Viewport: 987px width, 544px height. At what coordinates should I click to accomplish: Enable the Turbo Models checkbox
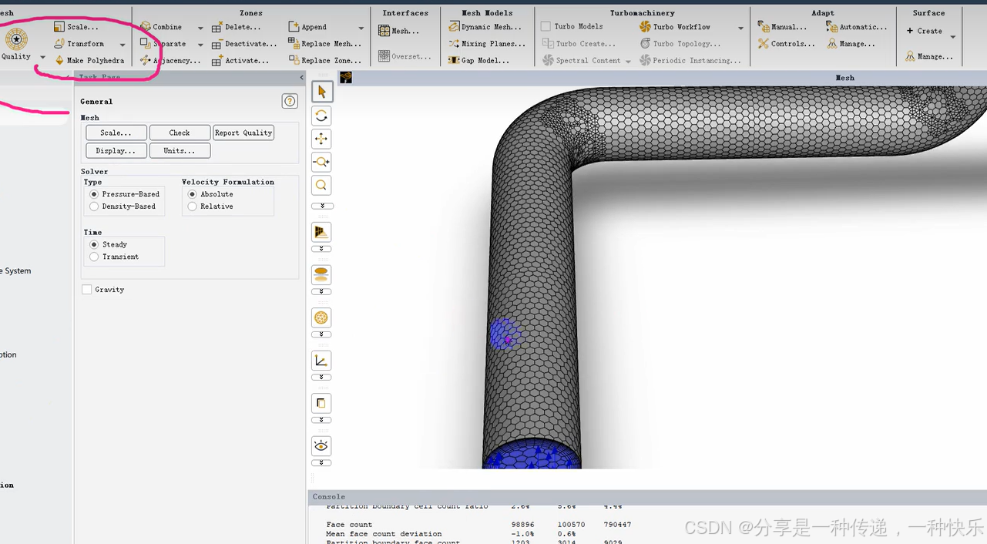pyautogui.click(x=546, y=26)
